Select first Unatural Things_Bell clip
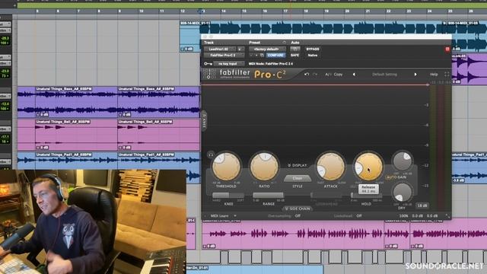 [76, 135]
